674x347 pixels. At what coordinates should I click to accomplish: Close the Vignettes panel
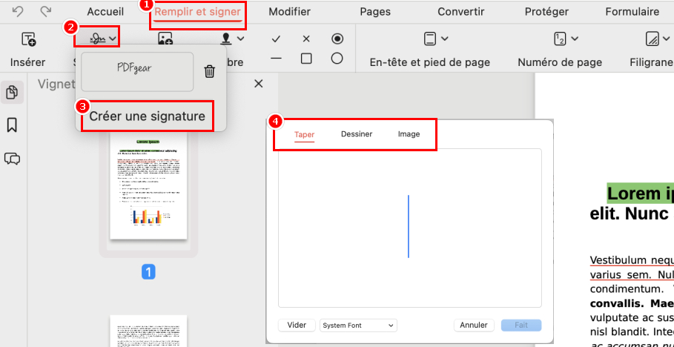coord(258,84)
